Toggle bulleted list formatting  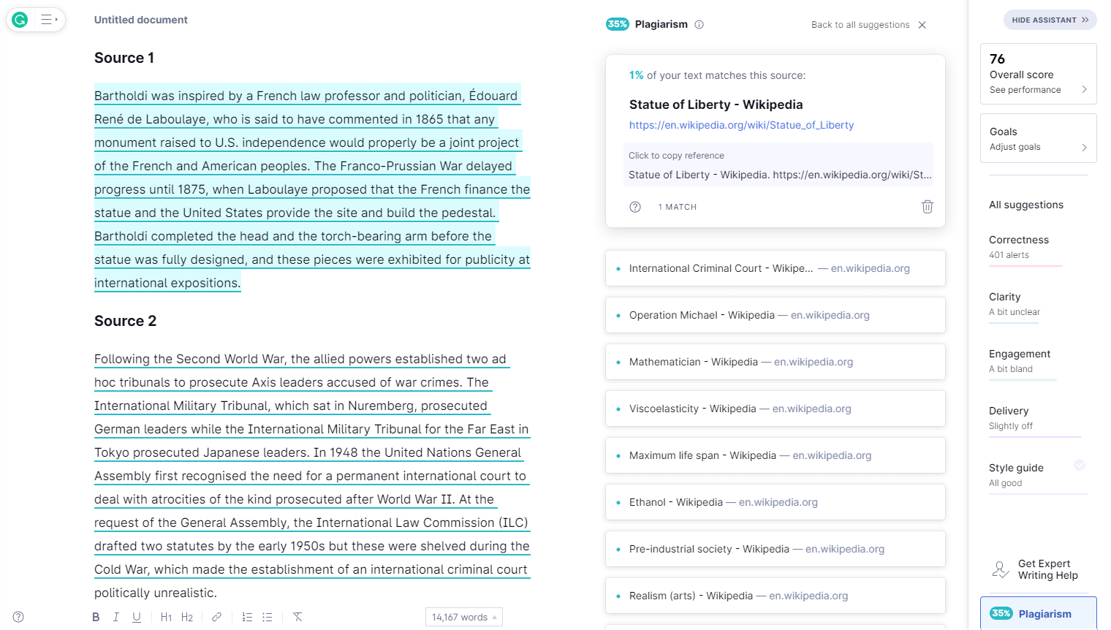pyautogui.click(x=268, y=617)
